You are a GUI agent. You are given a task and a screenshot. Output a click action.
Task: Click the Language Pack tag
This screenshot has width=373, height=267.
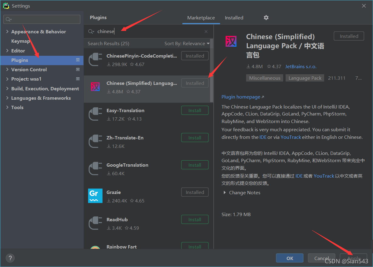pos(305,78)
